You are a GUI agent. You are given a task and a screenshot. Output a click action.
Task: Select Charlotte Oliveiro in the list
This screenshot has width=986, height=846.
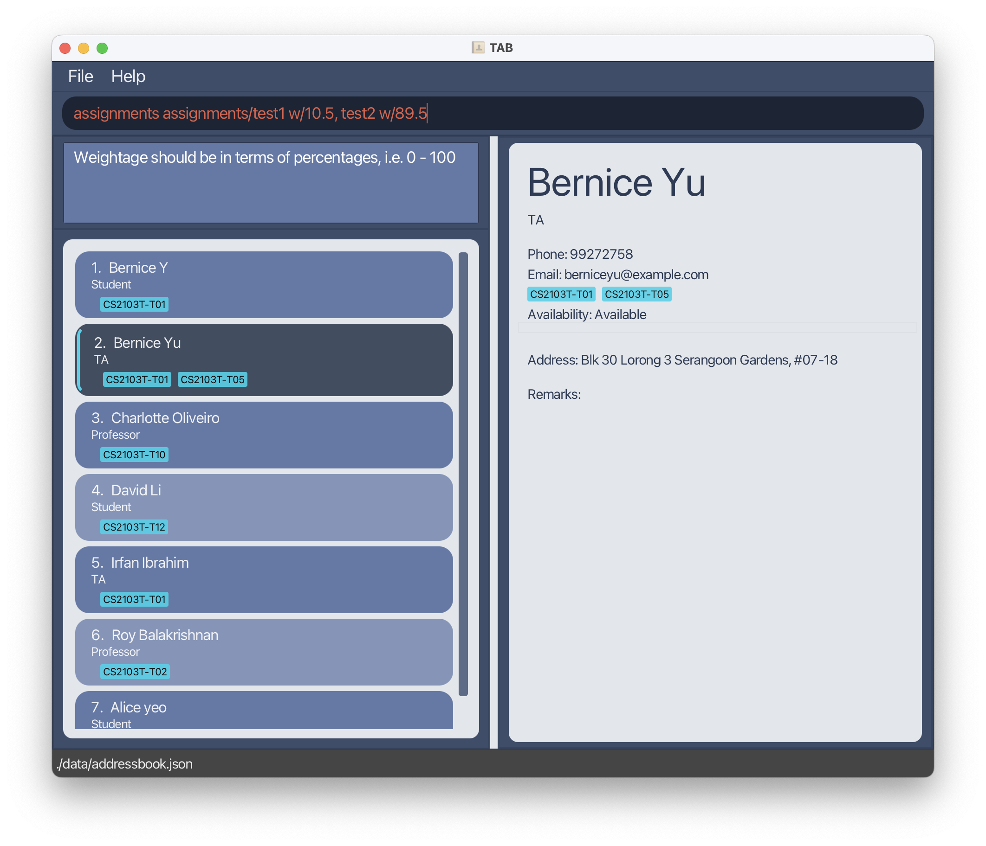(x=264, y=435)
